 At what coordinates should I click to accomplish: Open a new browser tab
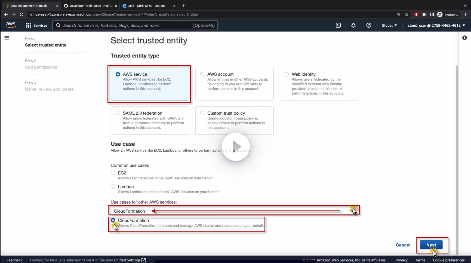pos(184,6)
